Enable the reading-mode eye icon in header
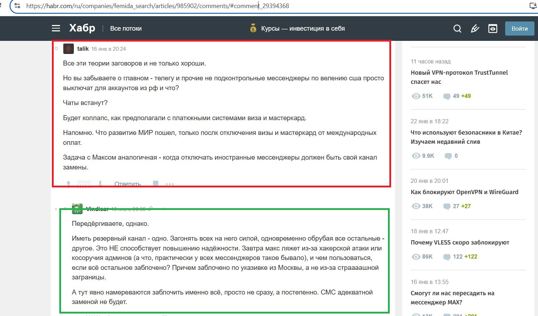Screen dimensions: 538x316 tap(493, 29)
